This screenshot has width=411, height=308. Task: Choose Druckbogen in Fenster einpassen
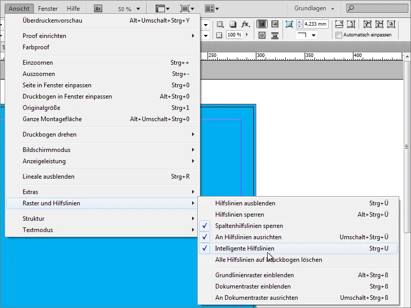tap(102, 97)
